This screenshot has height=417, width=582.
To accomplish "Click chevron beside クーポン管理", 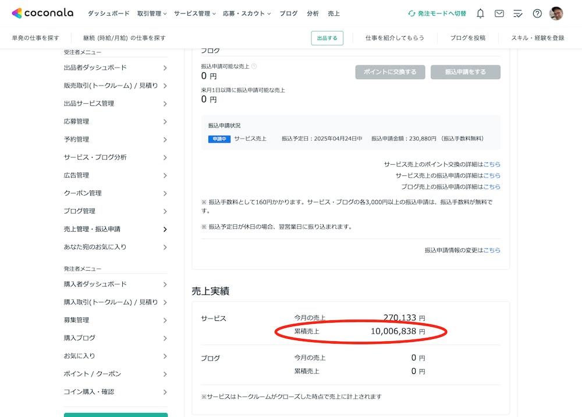I will point(165,193).
